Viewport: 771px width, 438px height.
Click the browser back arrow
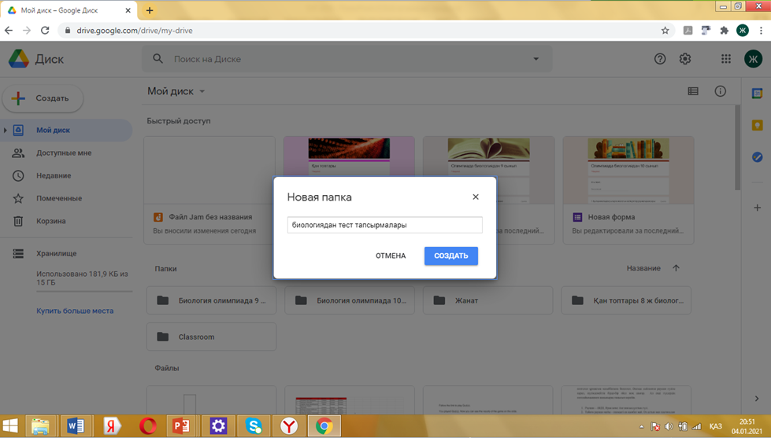tap(9, 31)
